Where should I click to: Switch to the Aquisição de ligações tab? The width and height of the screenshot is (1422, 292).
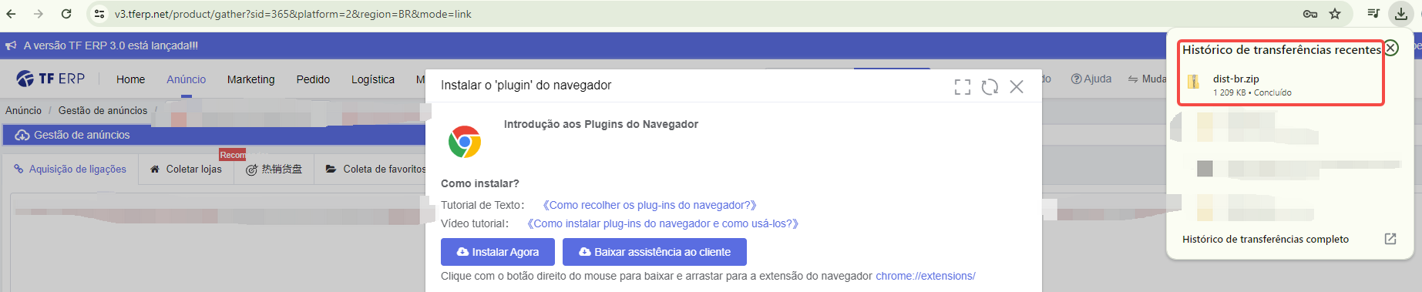pos(70,169)
